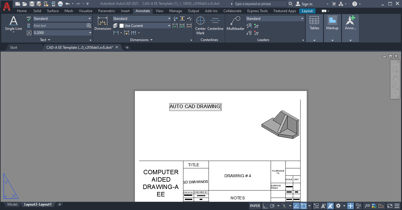
Task: Switch to the Parametric ribbon tab
Action: pyautogui.click(x=106, y=11)
